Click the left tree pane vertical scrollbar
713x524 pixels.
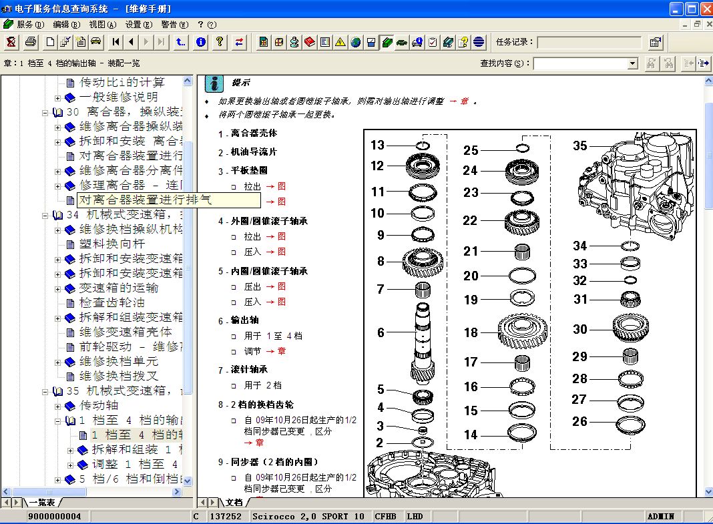click(188, 267)
